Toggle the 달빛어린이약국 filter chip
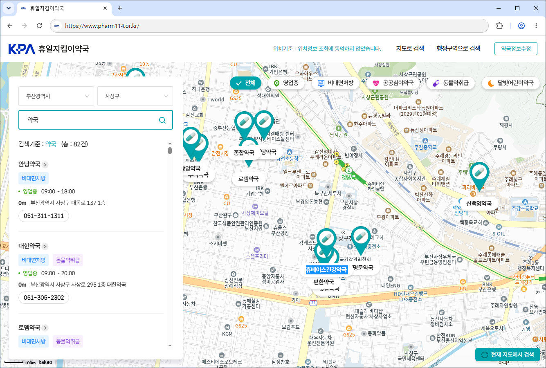 tap(511, 83)
